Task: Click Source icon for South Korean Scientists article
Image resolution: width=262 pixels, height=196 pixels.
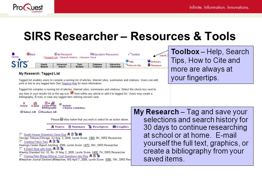Action: pos(69,134)
